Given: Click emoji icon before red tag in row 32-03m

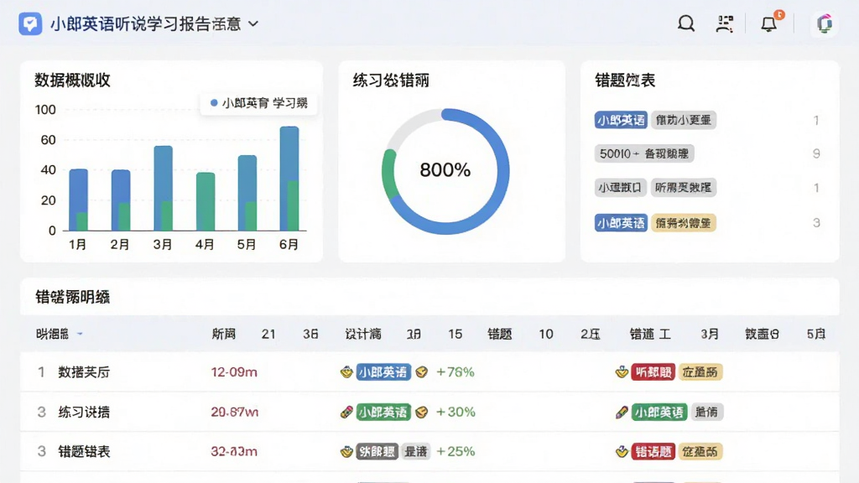Looking at the screenshot, I should [622, 452].
